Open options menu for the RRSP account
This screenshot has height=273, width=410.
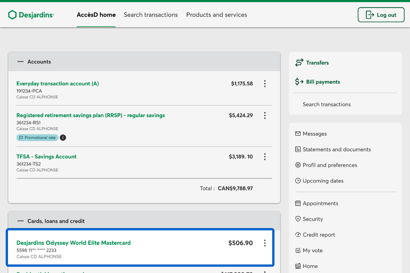(265, 115)
